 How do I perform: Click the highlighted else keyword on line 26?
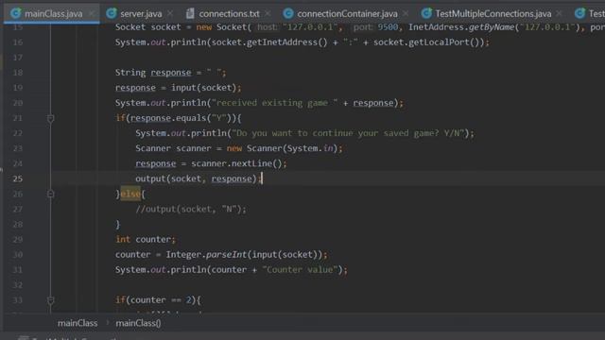point(130,194)
